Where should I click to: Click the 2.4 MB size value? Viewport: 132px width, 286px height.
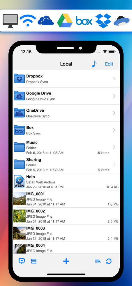pos(113,239)
